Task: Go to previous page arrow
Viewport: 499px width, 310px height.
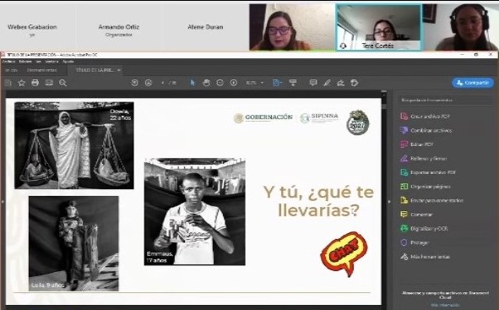Action: tap(134, 83)
